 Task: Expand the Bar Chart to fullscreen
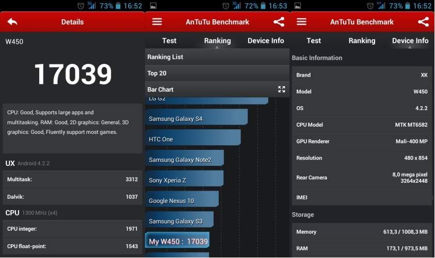click(x=282, y=89)
